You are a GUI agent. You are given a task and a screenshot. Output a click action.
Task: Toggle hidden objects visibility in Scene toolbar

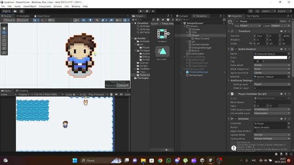click(x=111, y=20)
